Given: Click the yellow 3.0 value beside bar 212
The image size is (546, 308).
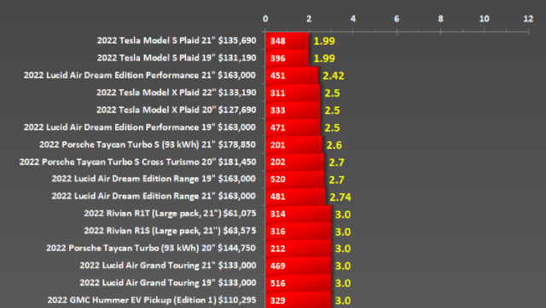Looking at the screenshot, I should click(343, 249).
